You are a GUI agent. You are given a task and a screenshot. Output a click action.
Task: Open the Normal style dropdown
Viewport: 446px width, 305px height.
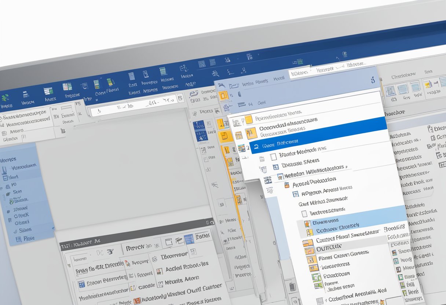[279, 78]
